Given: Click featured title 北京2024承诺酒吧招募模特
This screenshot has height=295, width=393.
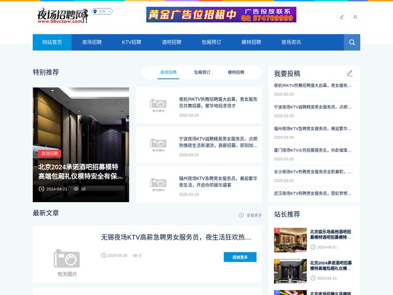Looking at the screenshot, I should pyautogui.click(x=81, y=172).
